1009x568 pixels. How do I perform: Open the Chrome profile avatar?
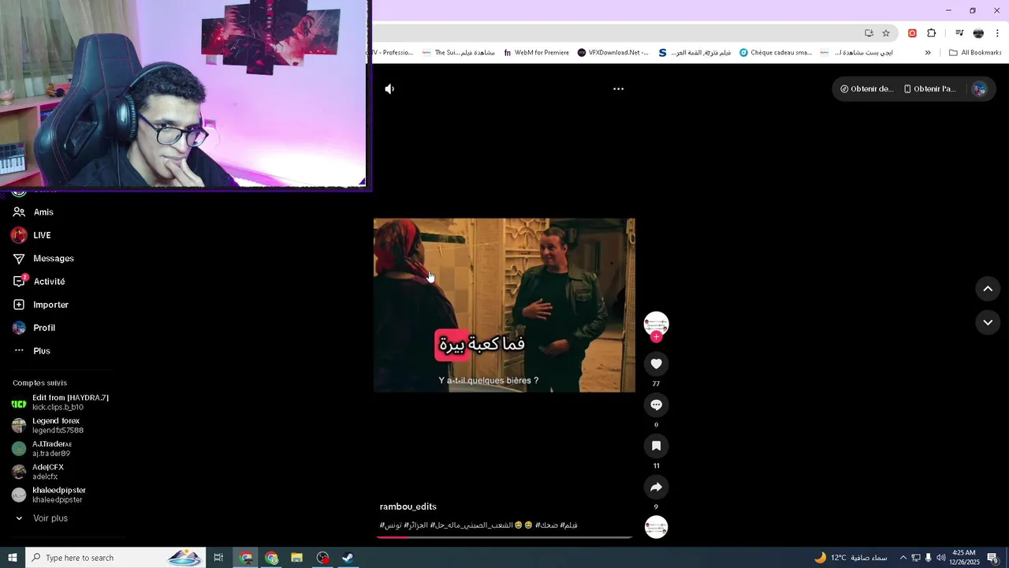pos(978,33)
